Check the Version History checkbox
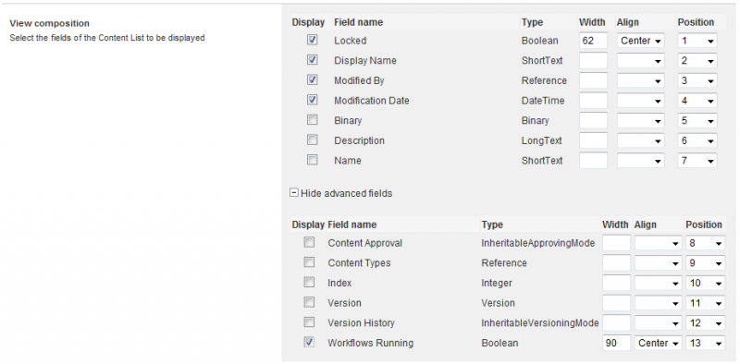The width and height of the screenshot is (740, 364). pos(309,322)
